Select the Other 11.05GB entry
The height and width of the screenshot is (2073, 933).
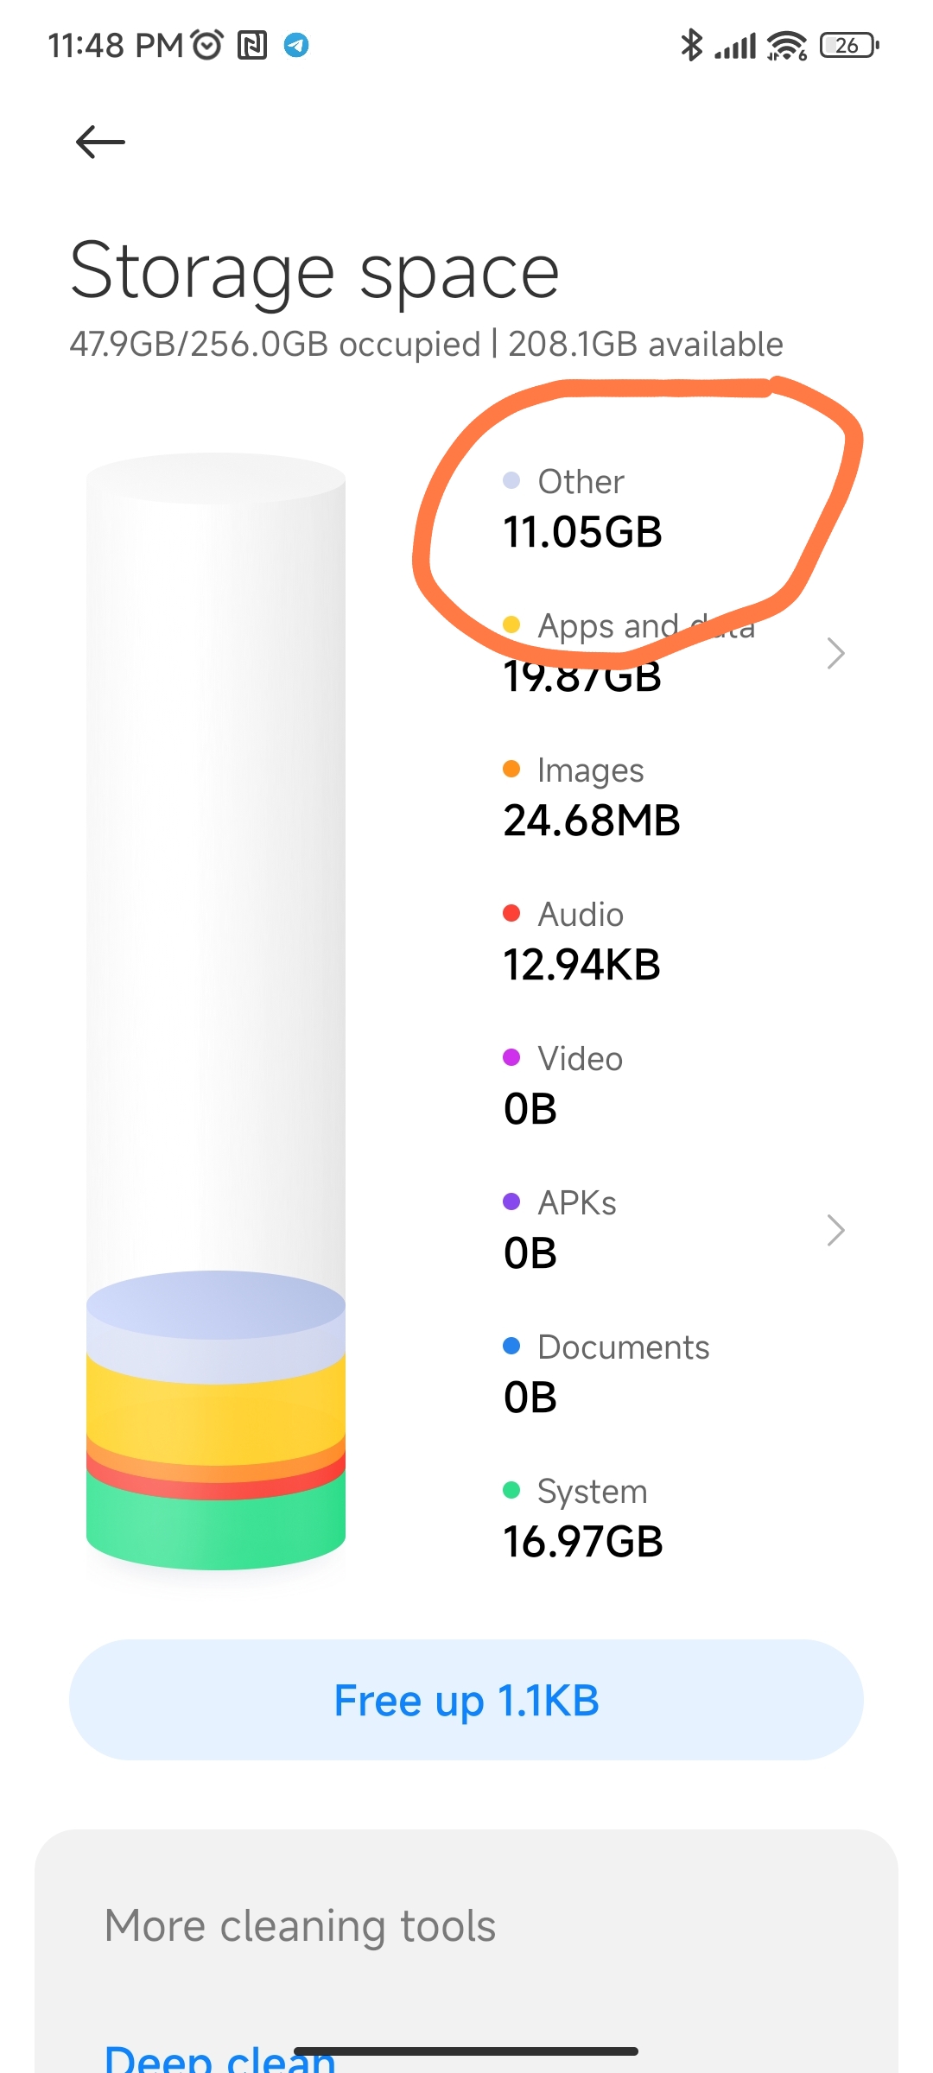(583, 509)
